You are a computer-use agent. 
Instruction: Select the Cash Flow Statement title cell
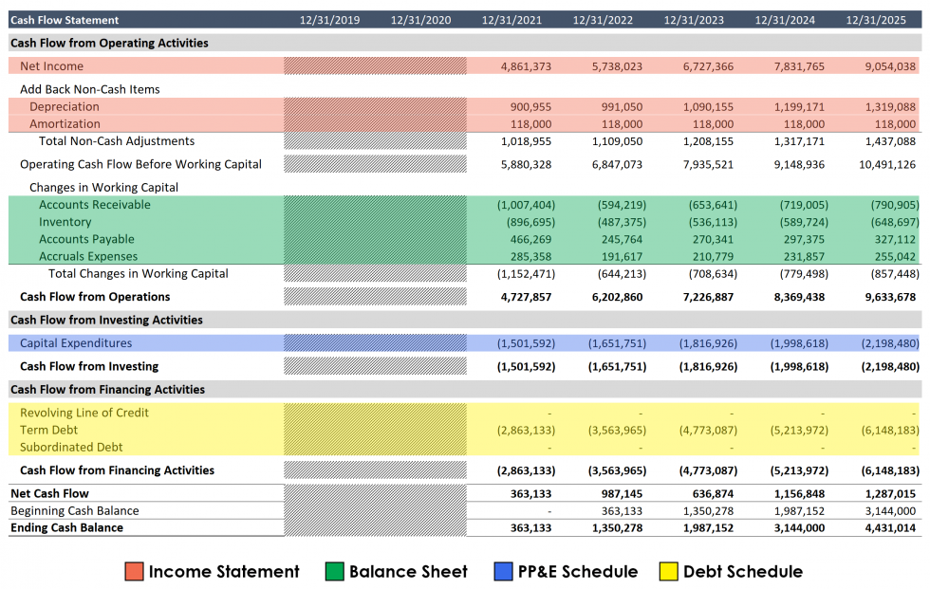click(66, 19)
